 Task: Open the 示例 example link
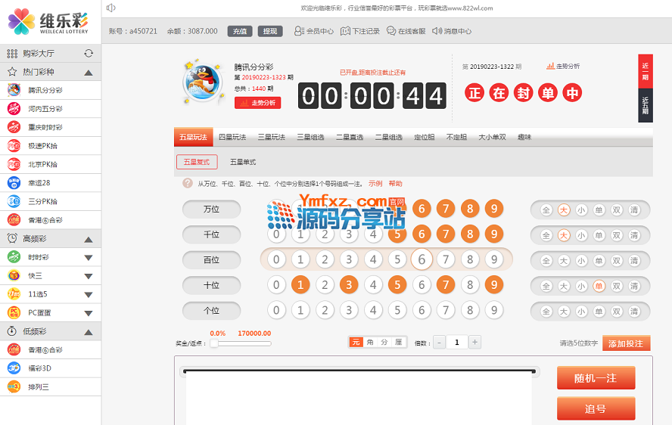pyautogui.click(x=375, y=183)
